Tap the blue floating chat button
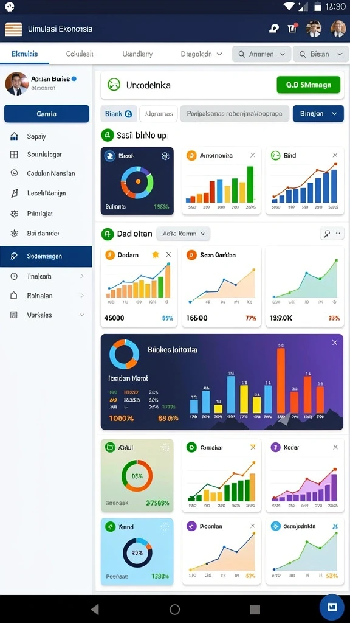 click(x=332, y=607)
